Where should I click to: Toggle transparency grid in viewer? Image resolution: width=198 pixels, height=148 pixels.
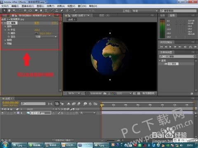139,93
